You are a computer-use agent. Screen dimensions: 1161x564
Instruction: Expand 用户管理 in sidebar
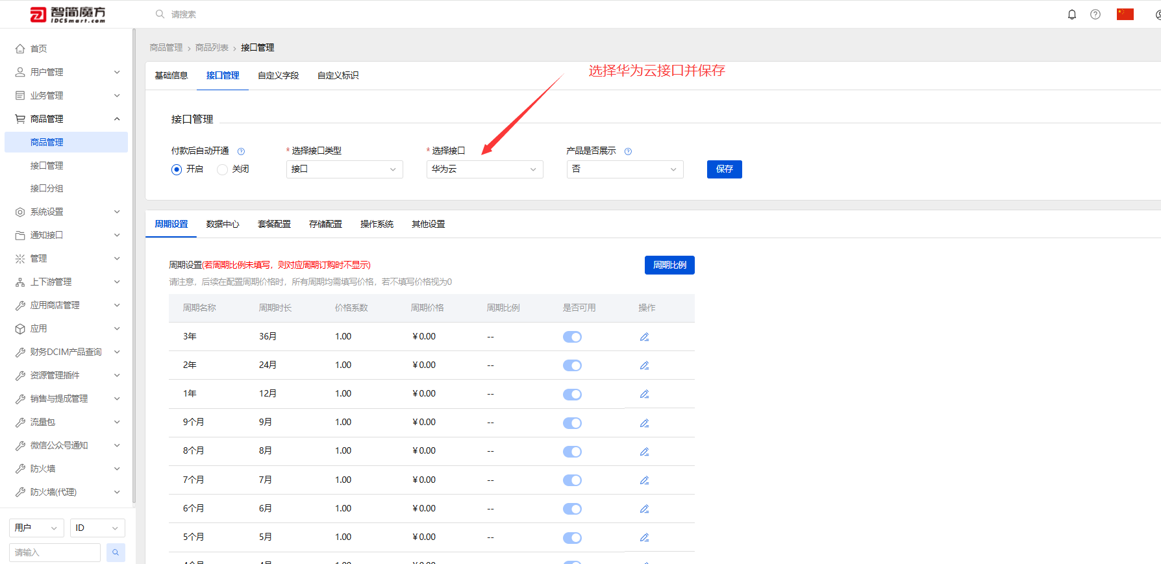(x=67, y=72)
